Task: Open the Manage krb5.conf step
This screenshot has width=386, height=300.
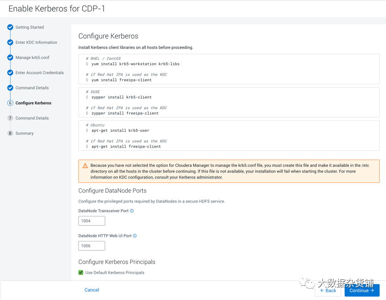Action: point(32,58)
